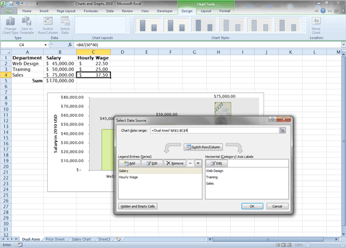346x248 pixels.
Task: Click the Move Chart icon
Action: tap(316, 21)
